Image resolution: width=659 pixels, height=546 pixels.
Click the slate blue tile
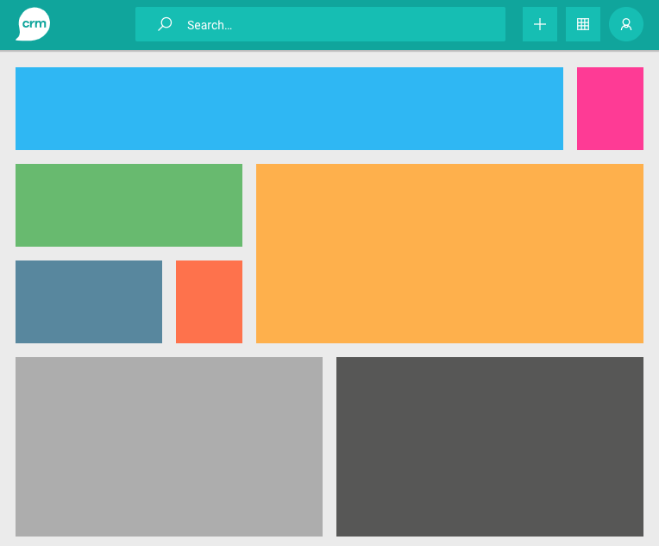[89, 302]
